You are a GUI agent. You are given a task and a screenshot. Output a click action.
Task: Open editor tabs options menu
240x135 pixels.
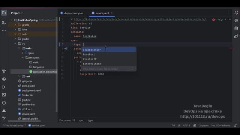click(228, 13)
